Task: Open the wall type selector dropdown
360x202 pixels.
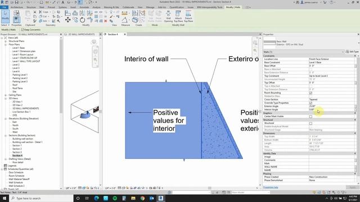Action: pyautogui.click(x=358, y=43)
